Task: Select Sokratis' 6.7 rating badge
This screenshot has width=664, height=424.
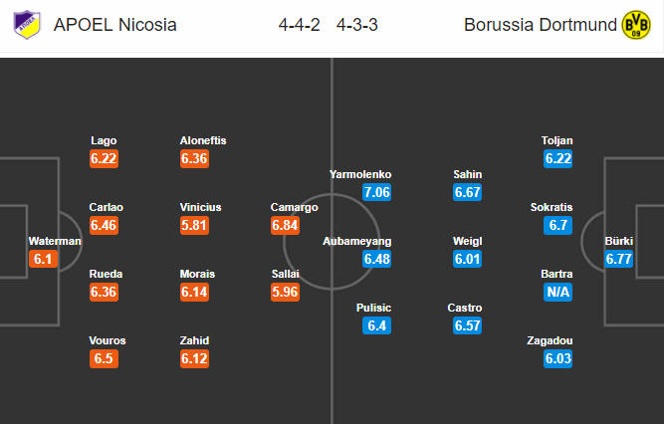Action: point(558,225)
